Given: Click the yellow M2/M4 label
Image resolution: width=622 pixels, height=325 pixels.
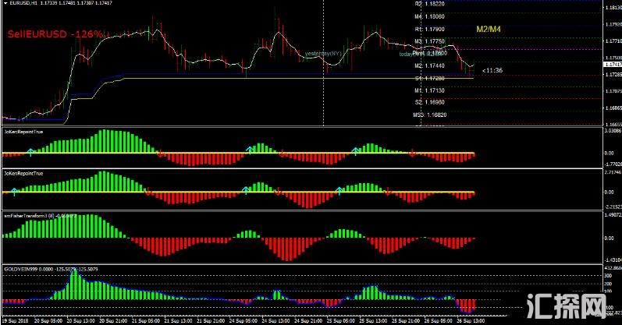Looking at the screenshot, I should (489, 29).
